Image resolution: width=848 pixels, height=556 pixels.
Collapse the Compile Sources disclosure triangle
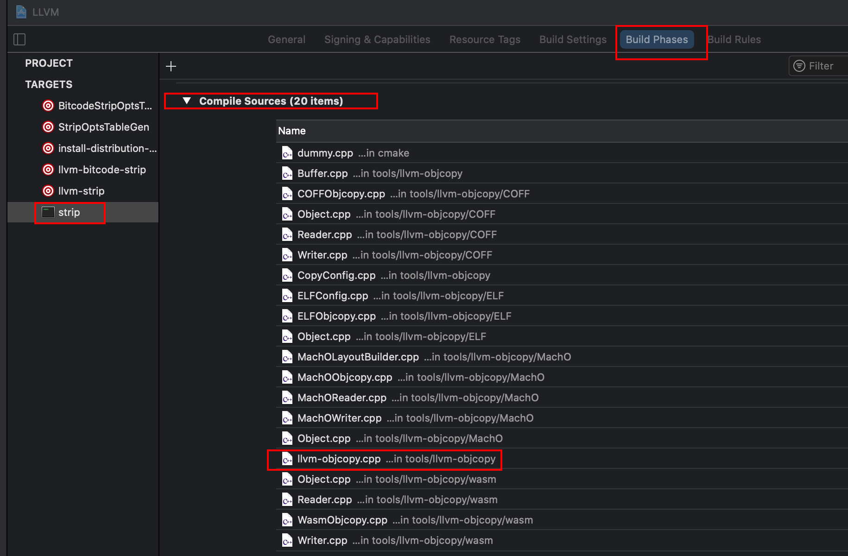click(187, 101)
